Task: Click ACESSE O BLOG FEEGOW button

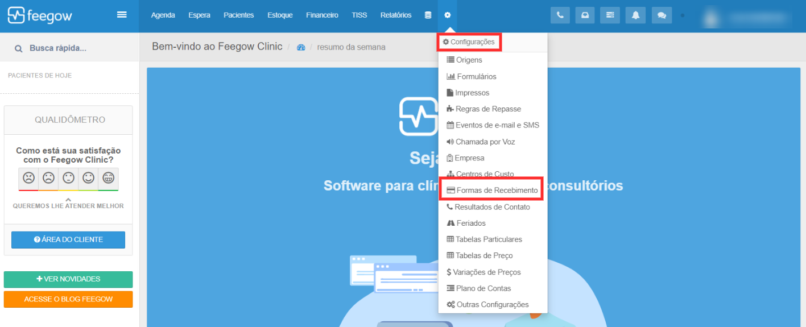Action: coord(68,299)
